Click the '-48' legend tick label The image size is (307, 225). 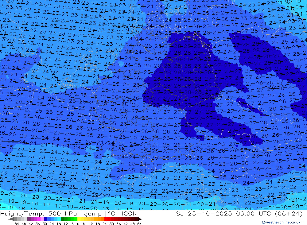tap(22, 224)
